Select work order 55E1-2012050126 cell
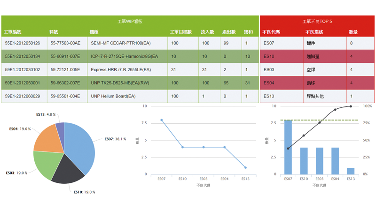Screen dimensions: 376x211 (24, 43)
